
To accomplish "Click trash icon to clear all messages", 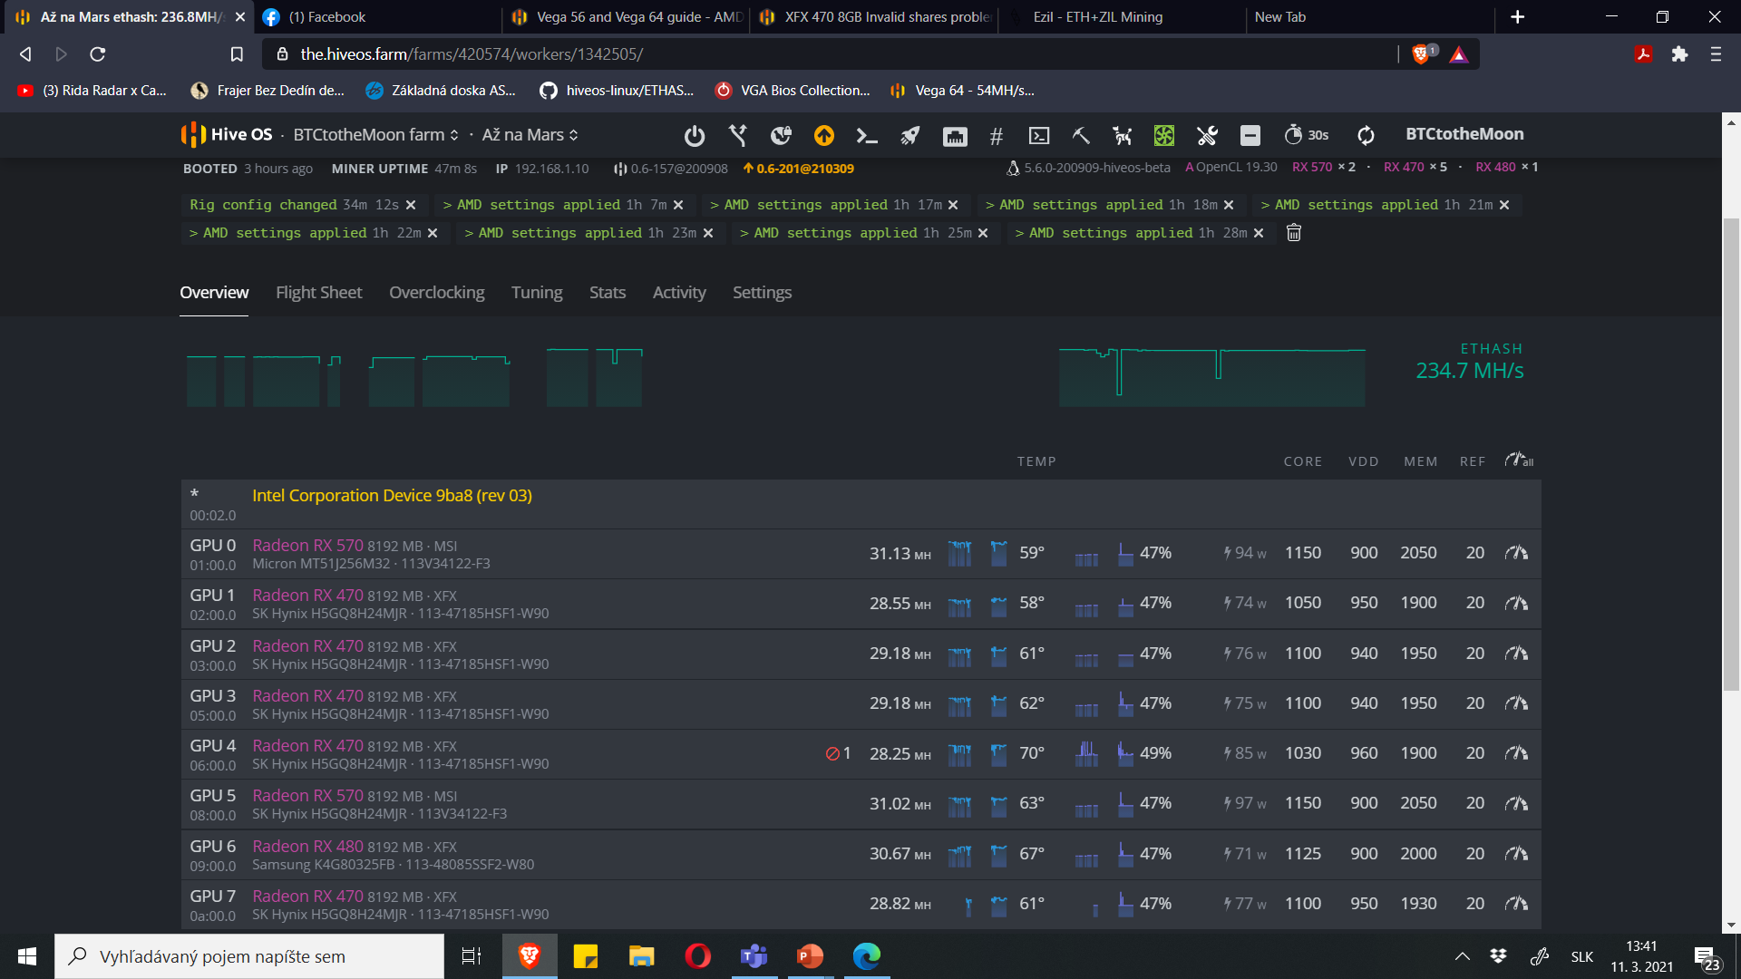I will [1294, 233].
